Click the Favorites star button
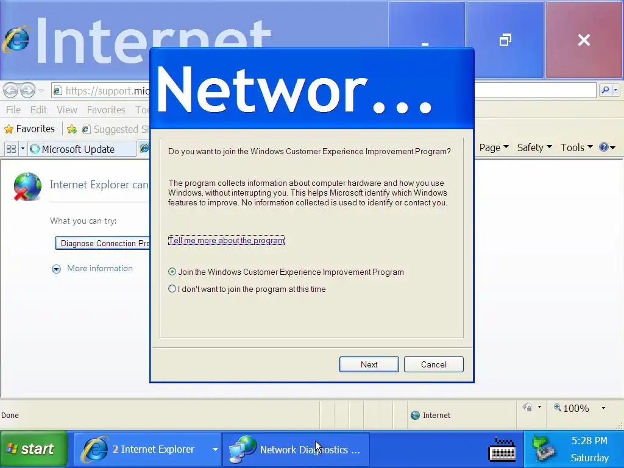The image size is (624, 468). click(x=29, y=129)
